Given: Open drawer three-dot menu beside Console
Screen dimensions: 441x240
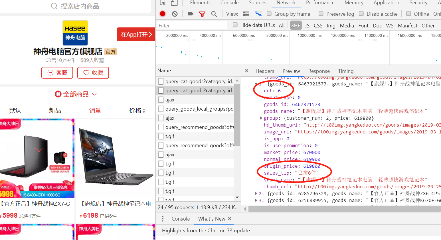Looking at the screenshot, I should pyautogui.click(x=163, y=219).
